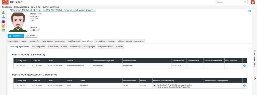Open the Nebentätigkeiten sub-tab
Viewport: 257px width, 95px height.
coord(38,47)
